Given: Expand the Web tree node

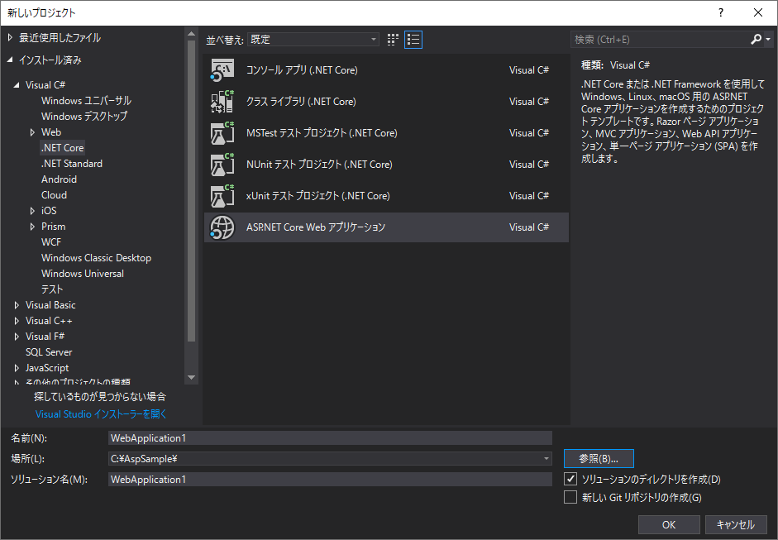Looking at the screenshot, I should click(x=33, y=131).
